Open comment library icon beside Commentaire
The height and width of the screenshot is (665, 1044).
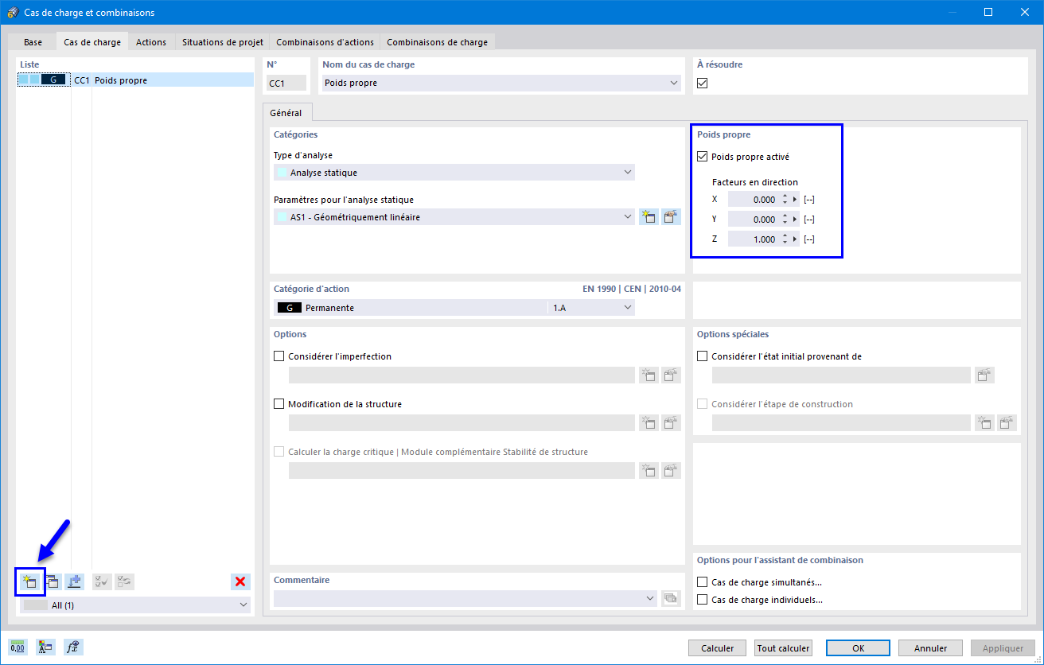point(671,598)
